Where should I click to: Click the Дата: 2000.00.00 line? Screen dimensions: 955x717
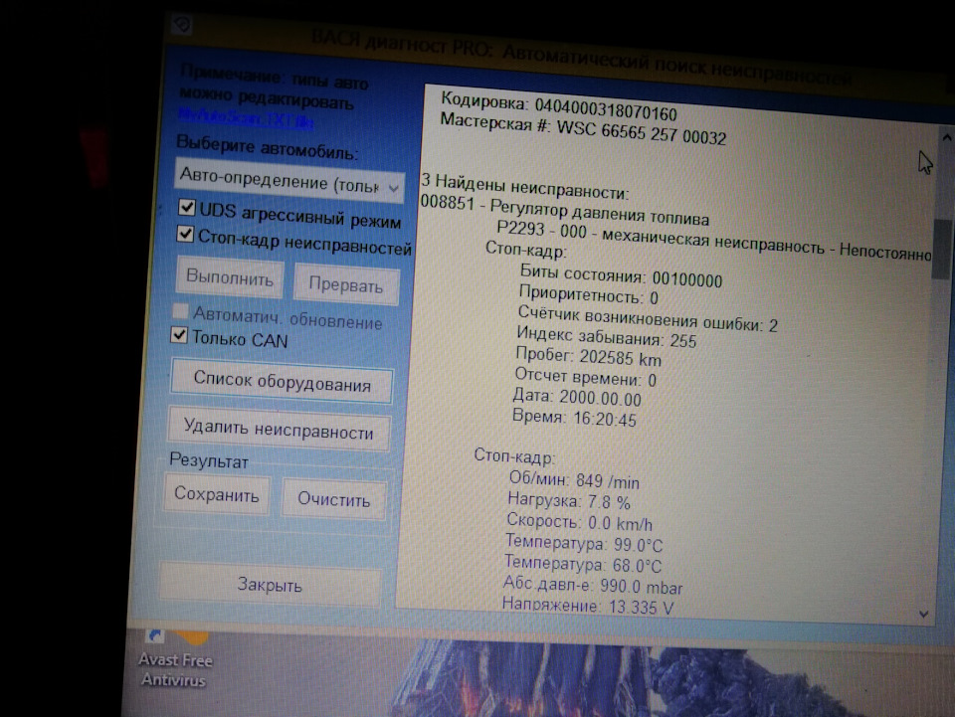[x=577, y=398]
